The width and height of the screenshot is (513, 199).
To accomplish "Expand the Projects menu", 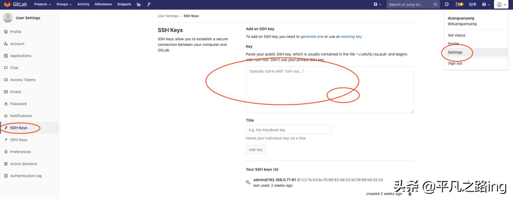I will 42,4.
